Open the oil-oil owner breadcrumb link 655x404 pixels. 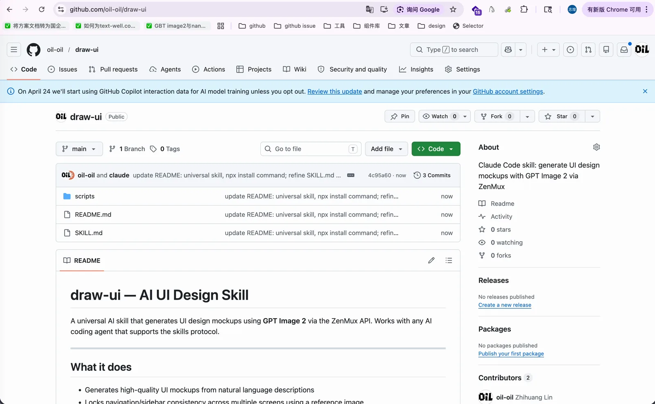pos(55,49)
